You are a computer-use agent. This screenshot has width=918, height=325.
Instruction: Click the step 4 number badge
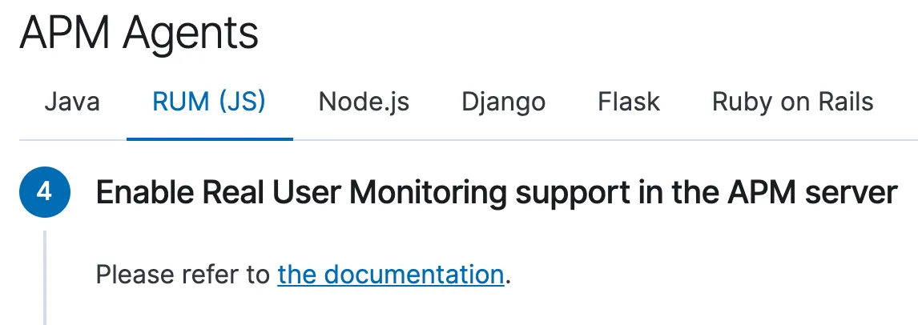point(45,193)
